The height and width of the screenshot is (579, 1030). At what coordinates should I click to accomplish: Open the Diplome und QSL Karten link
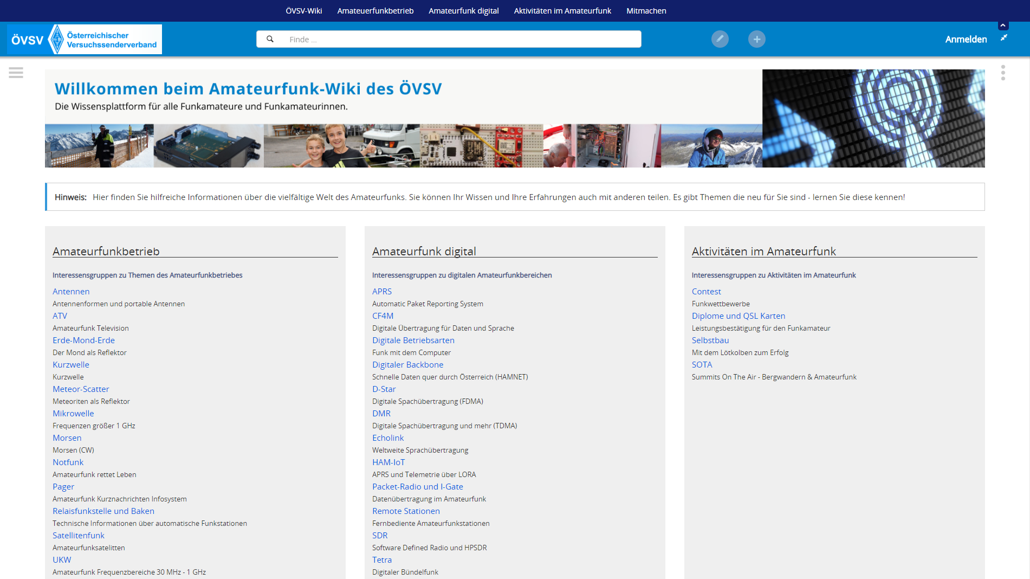click(x=738, y=316)
